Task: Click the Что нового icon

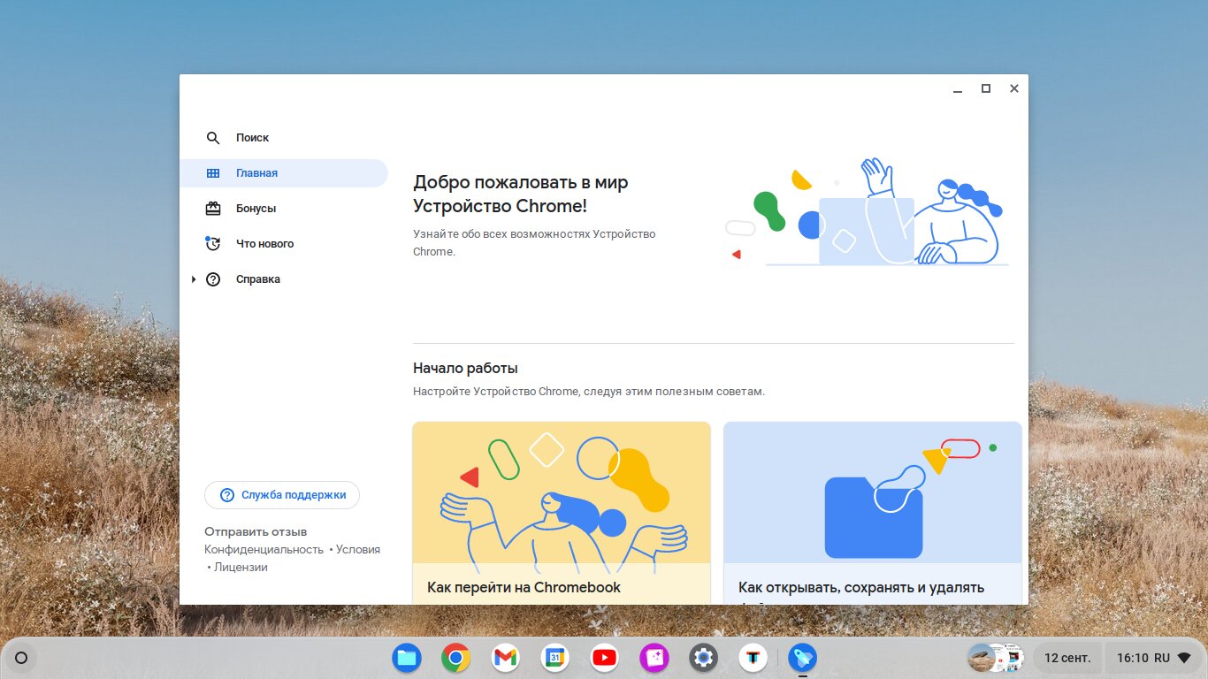Action: pyautogui.click(x=213, y=244)
